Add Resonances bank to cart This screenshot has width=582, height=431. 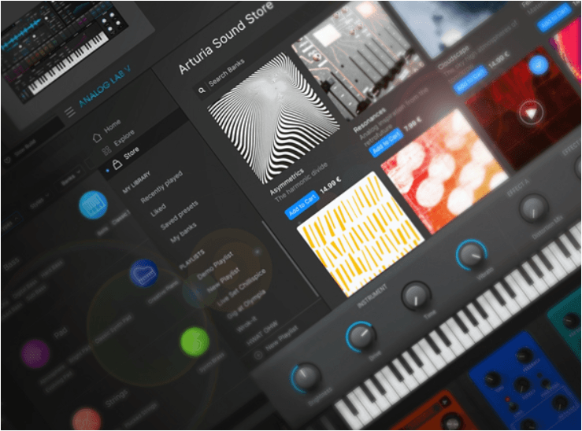point(386,142)
